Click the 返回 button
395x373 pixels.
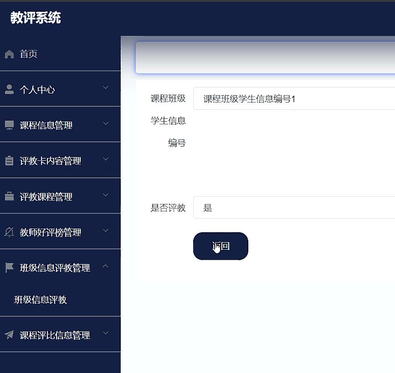[x=221, y=246]
